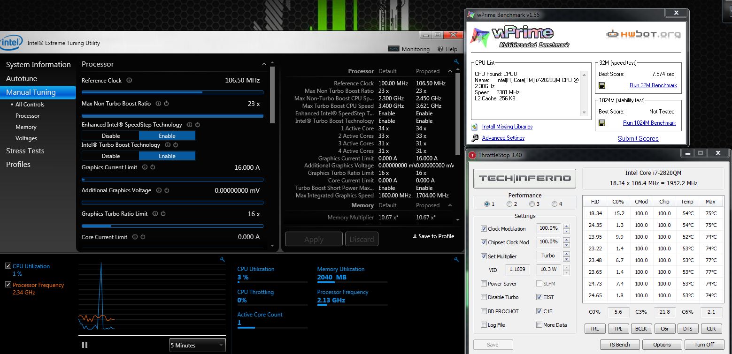Screen dimensions: 732x354
Task: Toggle EIST checkbox
Action: [x=539, y=297]
